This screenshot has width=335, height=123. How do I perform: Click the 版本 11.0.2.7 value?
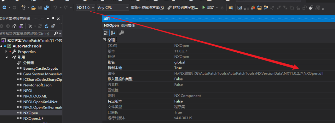pos(181,51)
